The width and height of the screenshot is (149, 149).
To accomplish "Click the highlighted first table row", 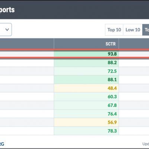I will [x=74, y=54].
